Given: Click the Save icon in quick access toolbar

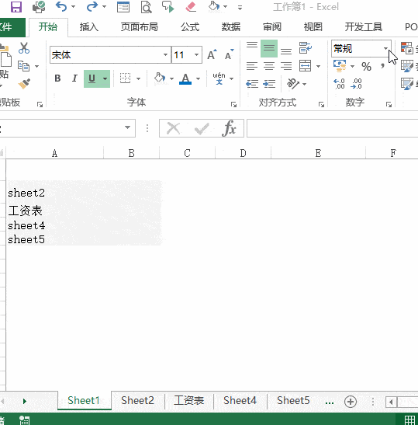Looking at the screenshot, I should pos(16,7).
